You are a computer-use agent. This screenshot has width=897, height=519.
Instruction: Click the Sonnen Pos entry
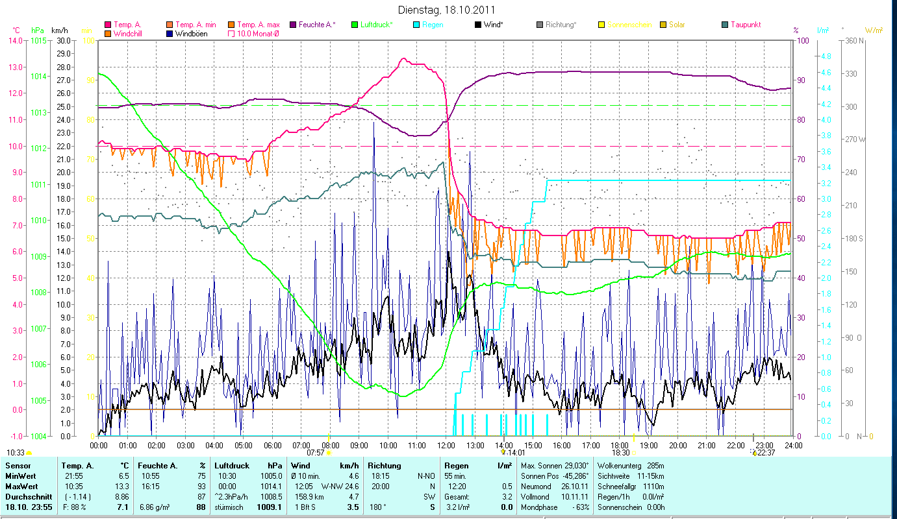point(555,476)
